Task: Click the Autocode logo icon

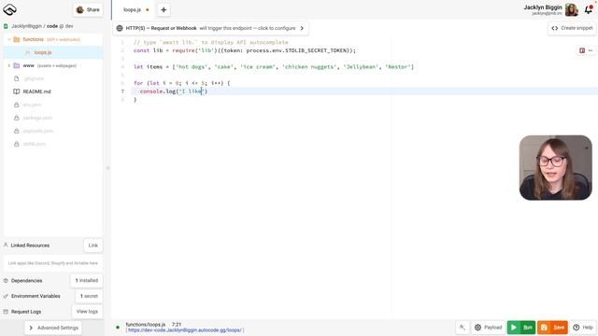Action: click(x=9, y=9)
